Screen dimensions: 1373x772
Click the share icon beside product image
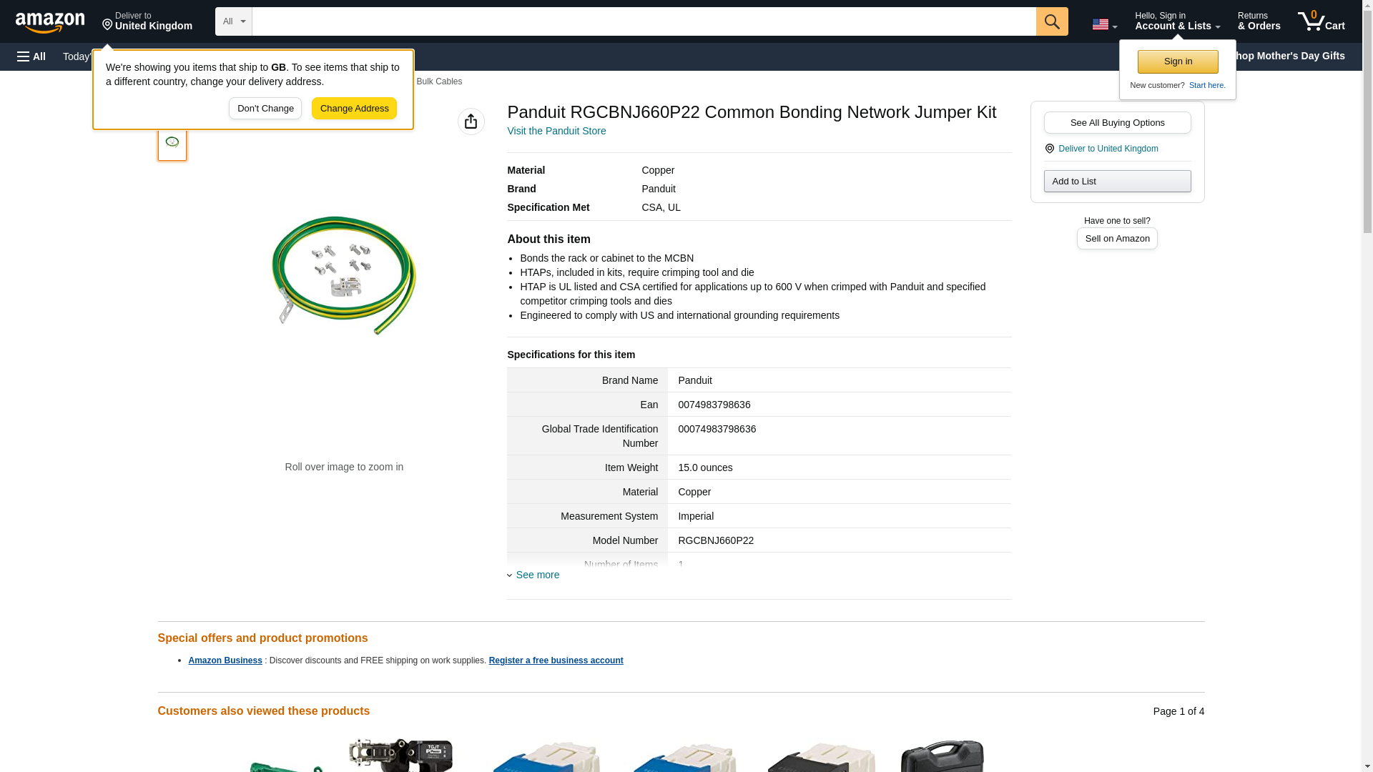[x=471, y=122]
